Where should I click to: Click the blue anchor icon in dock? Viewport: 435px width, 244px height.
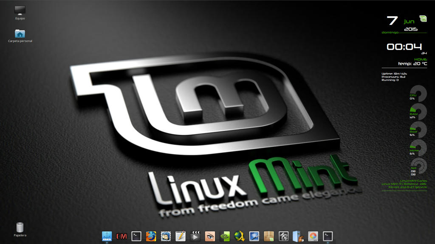pyautogui.click(x=107, y=236)
